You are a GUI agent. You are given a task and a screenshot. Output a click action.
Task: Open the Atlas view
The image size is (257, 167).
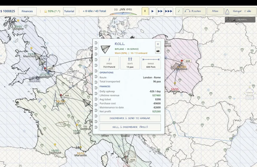point(215,11)
